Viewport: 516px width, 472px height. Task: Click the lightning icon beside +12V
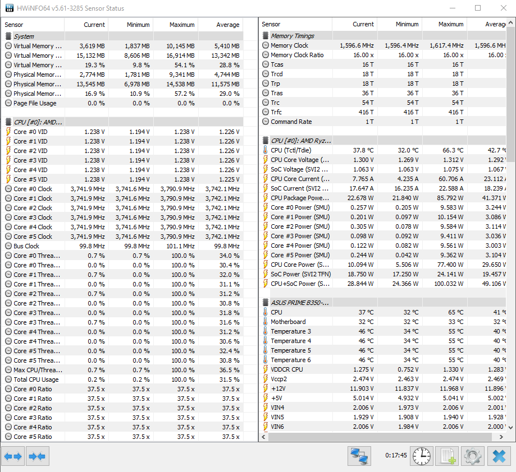265,388
